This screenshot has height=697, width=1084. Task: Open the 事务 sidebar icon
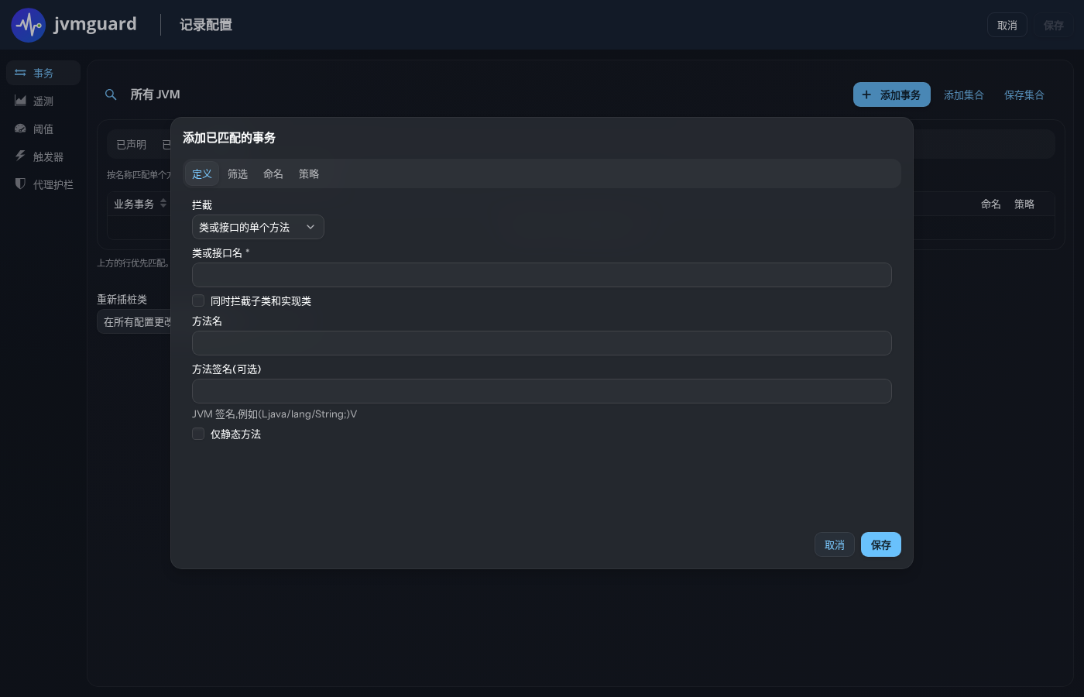pyautogui.click(x=20, y=73)
